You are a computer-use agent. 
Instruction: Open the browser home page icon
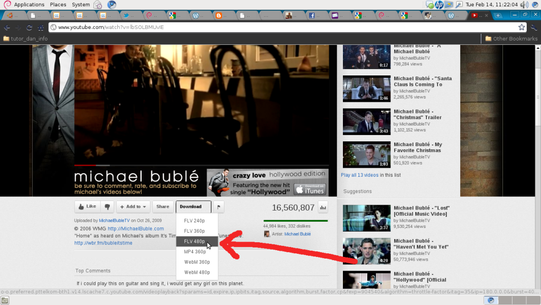click(41, 27)
